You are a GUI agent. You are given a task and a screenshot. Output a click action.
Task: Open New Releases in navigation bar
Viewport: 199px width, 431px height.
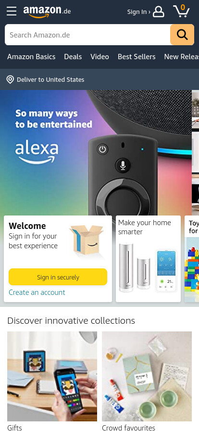[x=181, y=57]
